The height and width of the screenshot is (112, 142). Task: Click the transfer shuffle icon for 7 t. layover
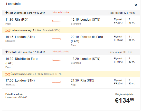pos(7,31)
